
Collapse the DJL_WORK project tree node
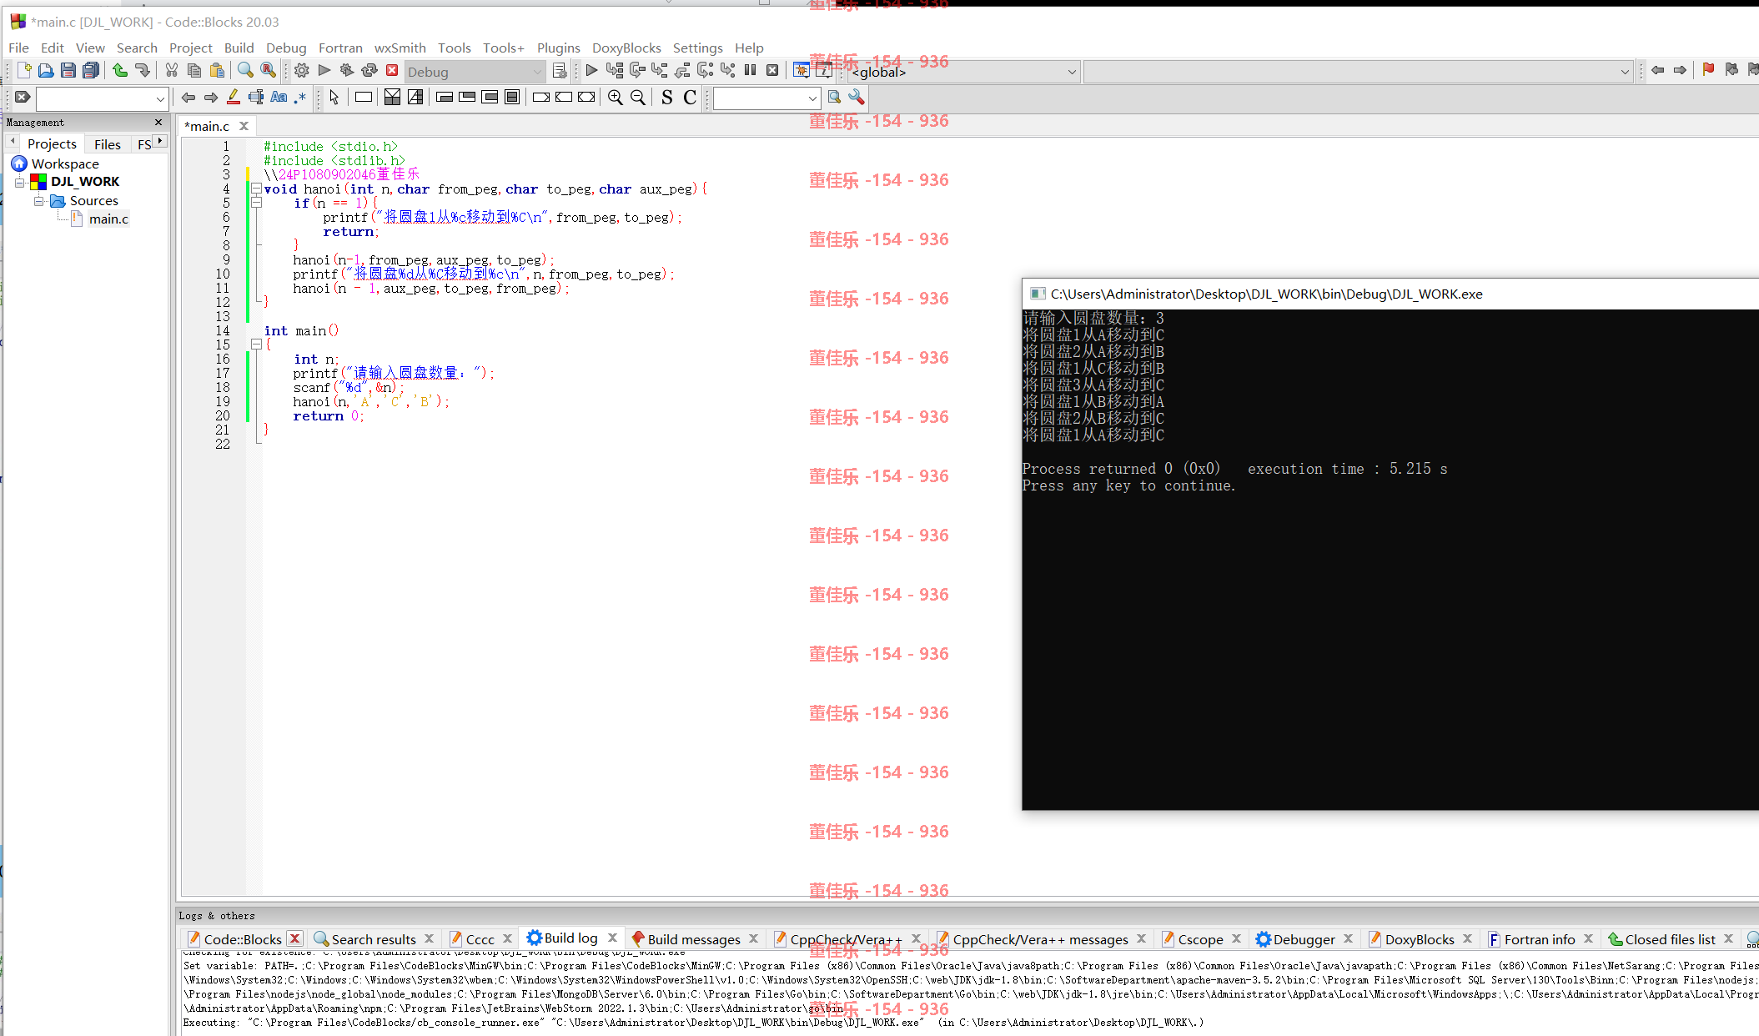(x=20, y=182)
